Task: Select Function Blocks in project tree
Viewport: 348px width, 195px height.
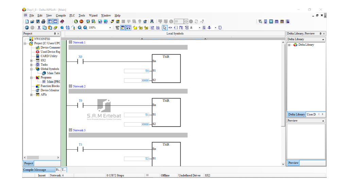Action: click(50, 86)
